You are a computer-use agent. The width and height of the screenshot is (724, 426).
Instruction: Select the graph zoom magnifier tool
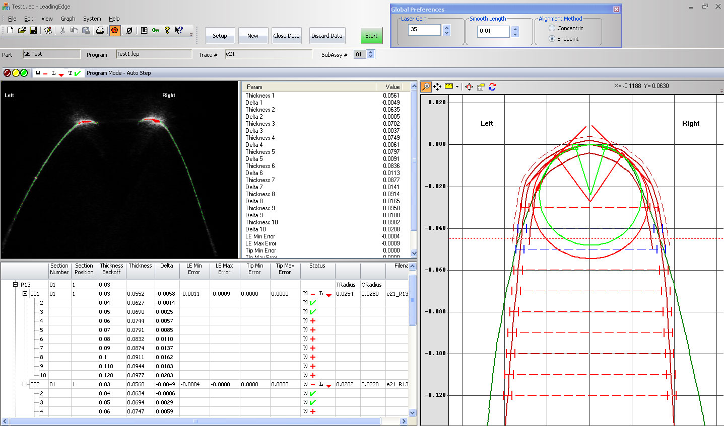pos(426,87)
